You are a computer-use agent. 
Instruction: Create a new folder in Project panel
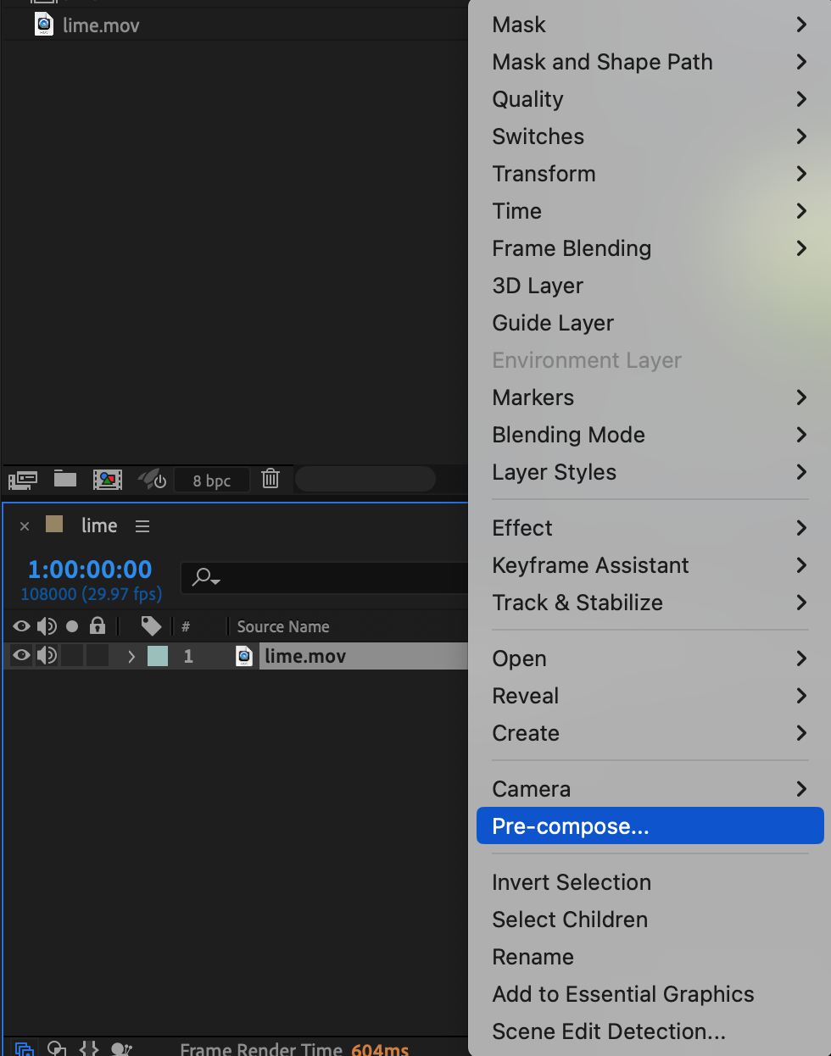point(65,480)
